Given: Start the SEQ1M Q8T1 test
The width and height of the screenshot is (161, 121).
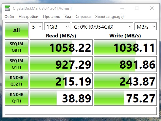Looking at the screenshot, I should pyautogui.click(x=17, y=47).
